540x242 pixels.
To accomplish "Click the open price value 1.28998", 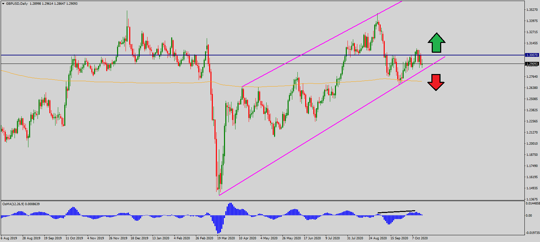I will click(x=35, y=4).
